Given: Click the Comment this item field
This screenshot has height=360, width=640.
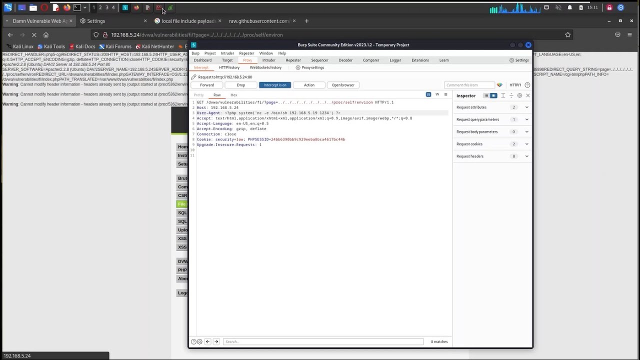Looking at the screenshot, I should [469, 85].
